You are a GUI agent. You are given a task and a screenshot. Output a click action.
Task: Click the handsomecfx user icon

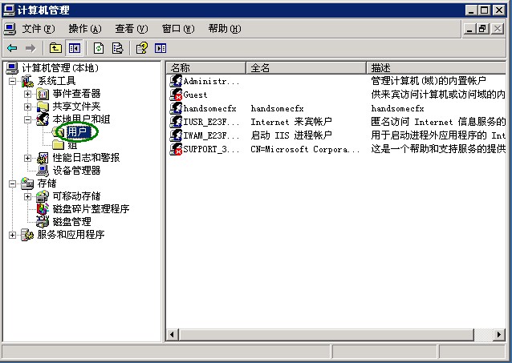pyautogui.click(x=176, y=108)
